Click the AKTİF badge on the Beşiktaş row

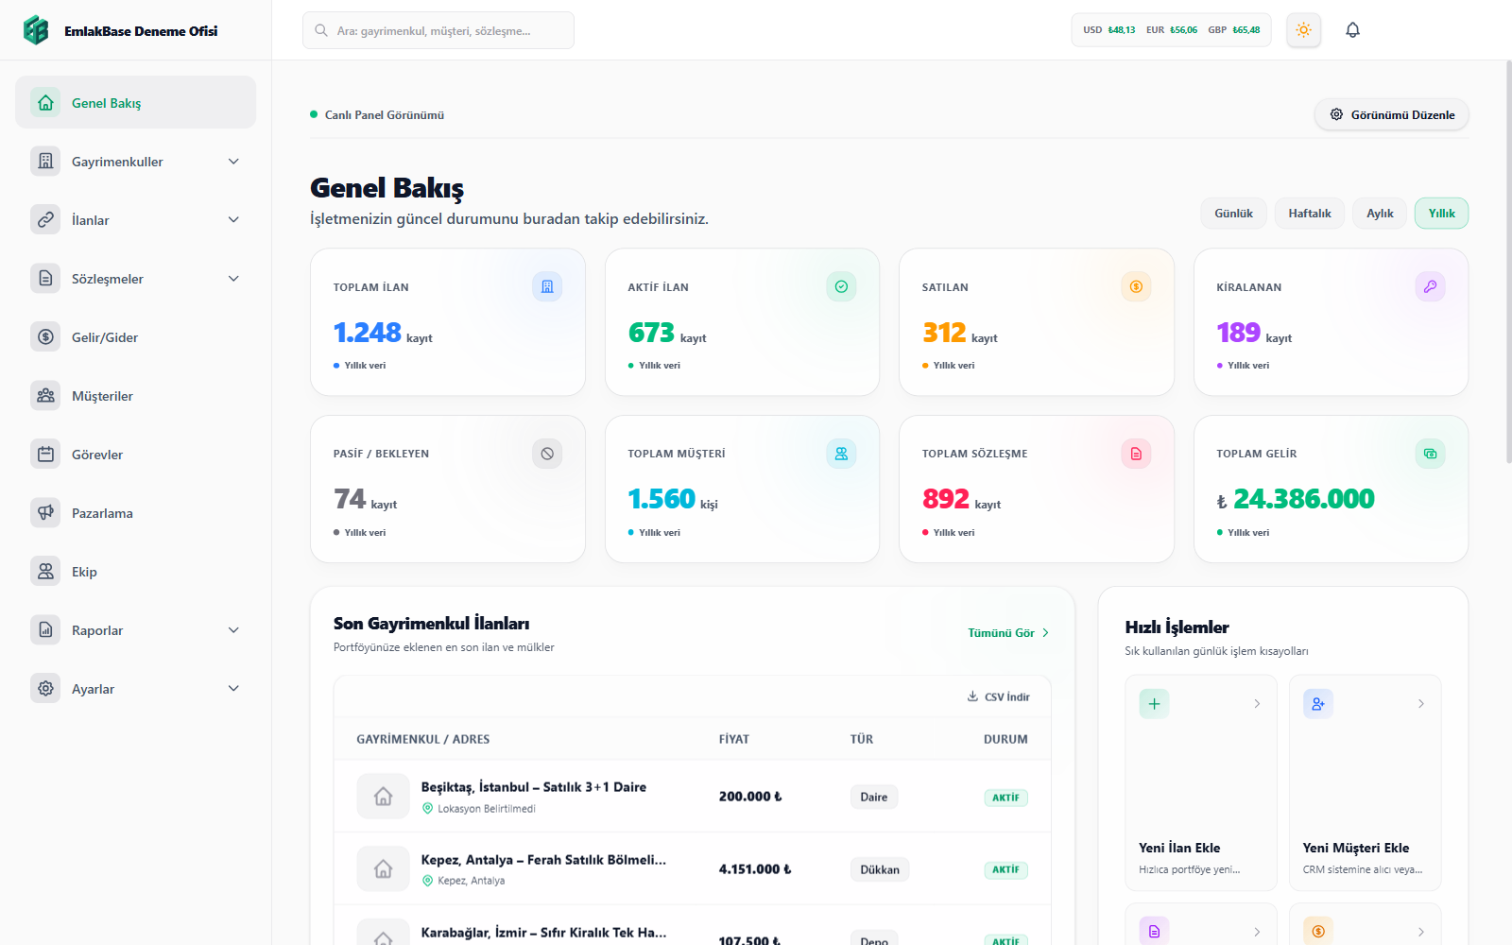click(1005, 798)
